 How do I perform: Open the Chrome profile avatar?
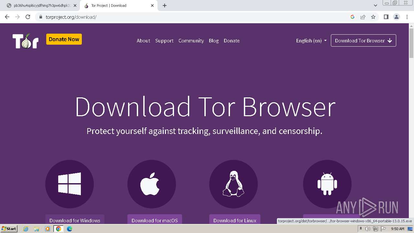[397, 17]
